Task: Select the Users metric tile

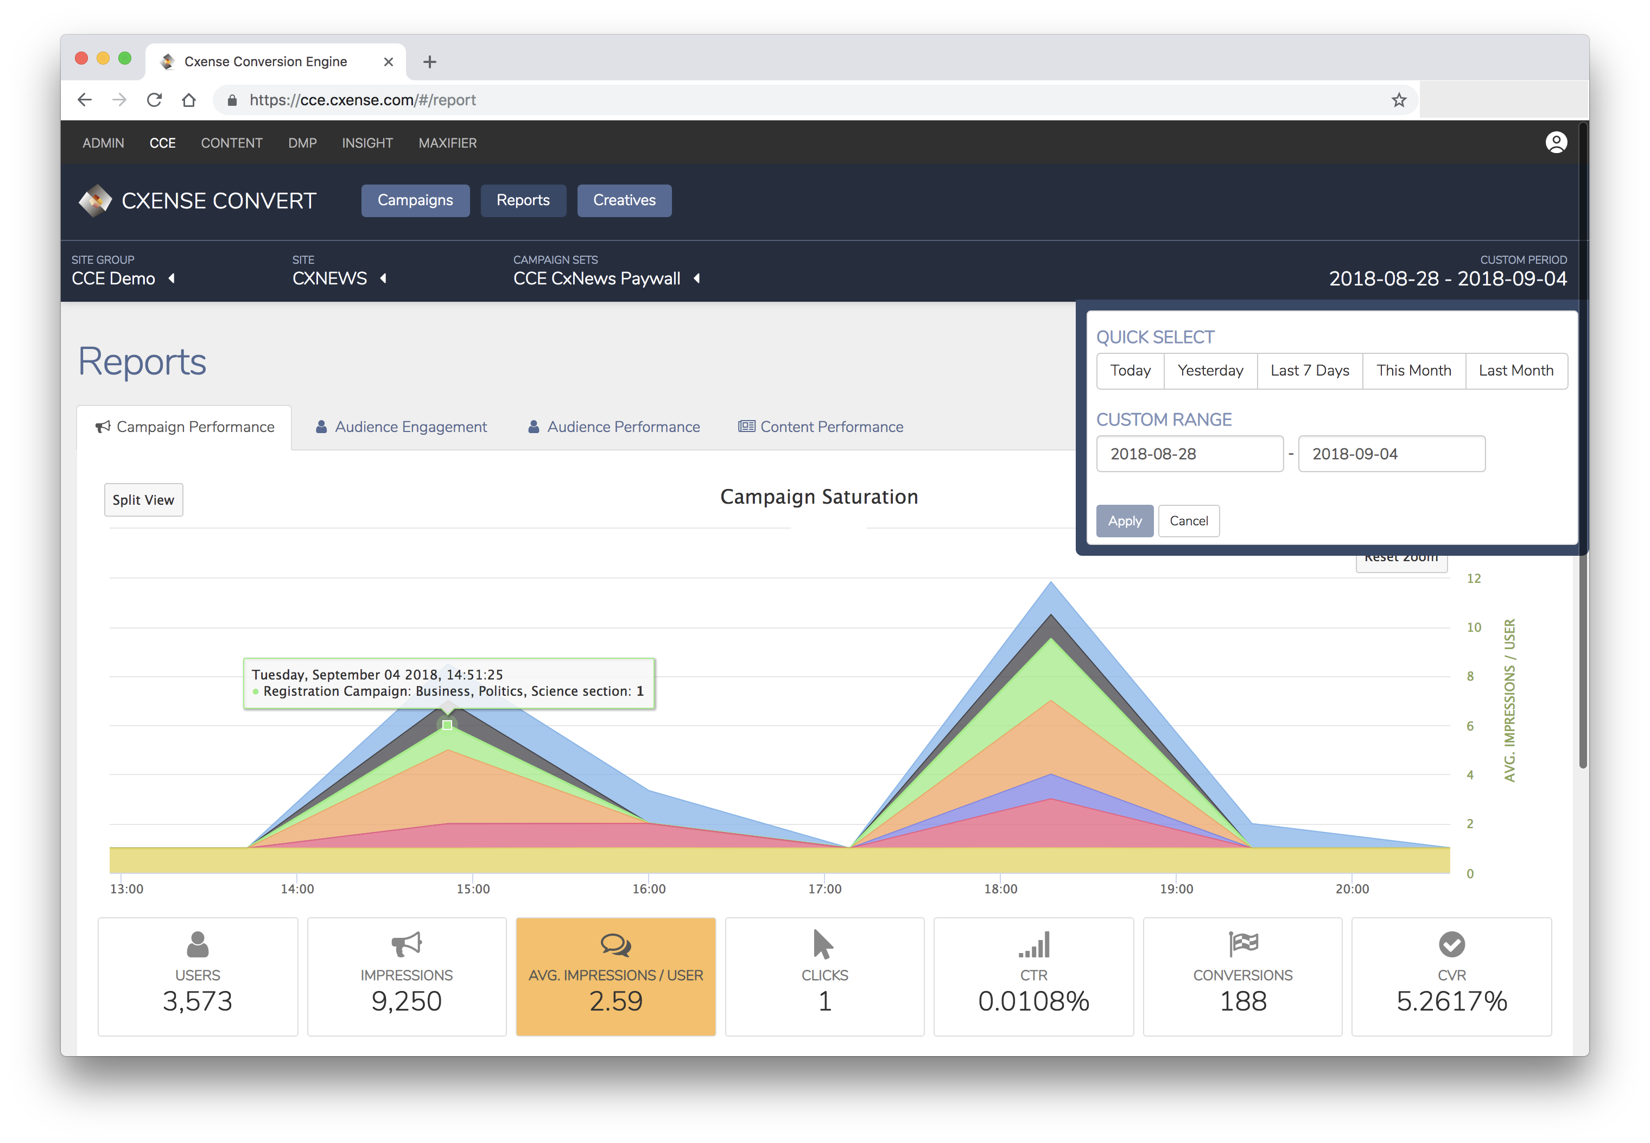Action: (198, 976)
